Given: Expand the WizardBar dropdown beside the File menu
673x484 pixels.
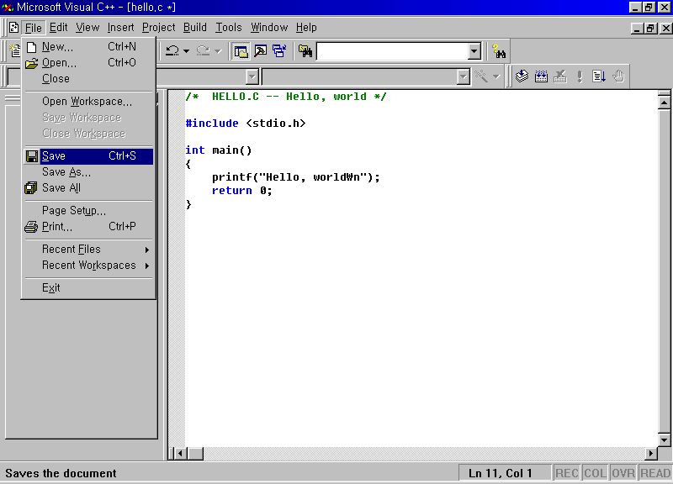Looking at the screenshot, I should point(252,77).
